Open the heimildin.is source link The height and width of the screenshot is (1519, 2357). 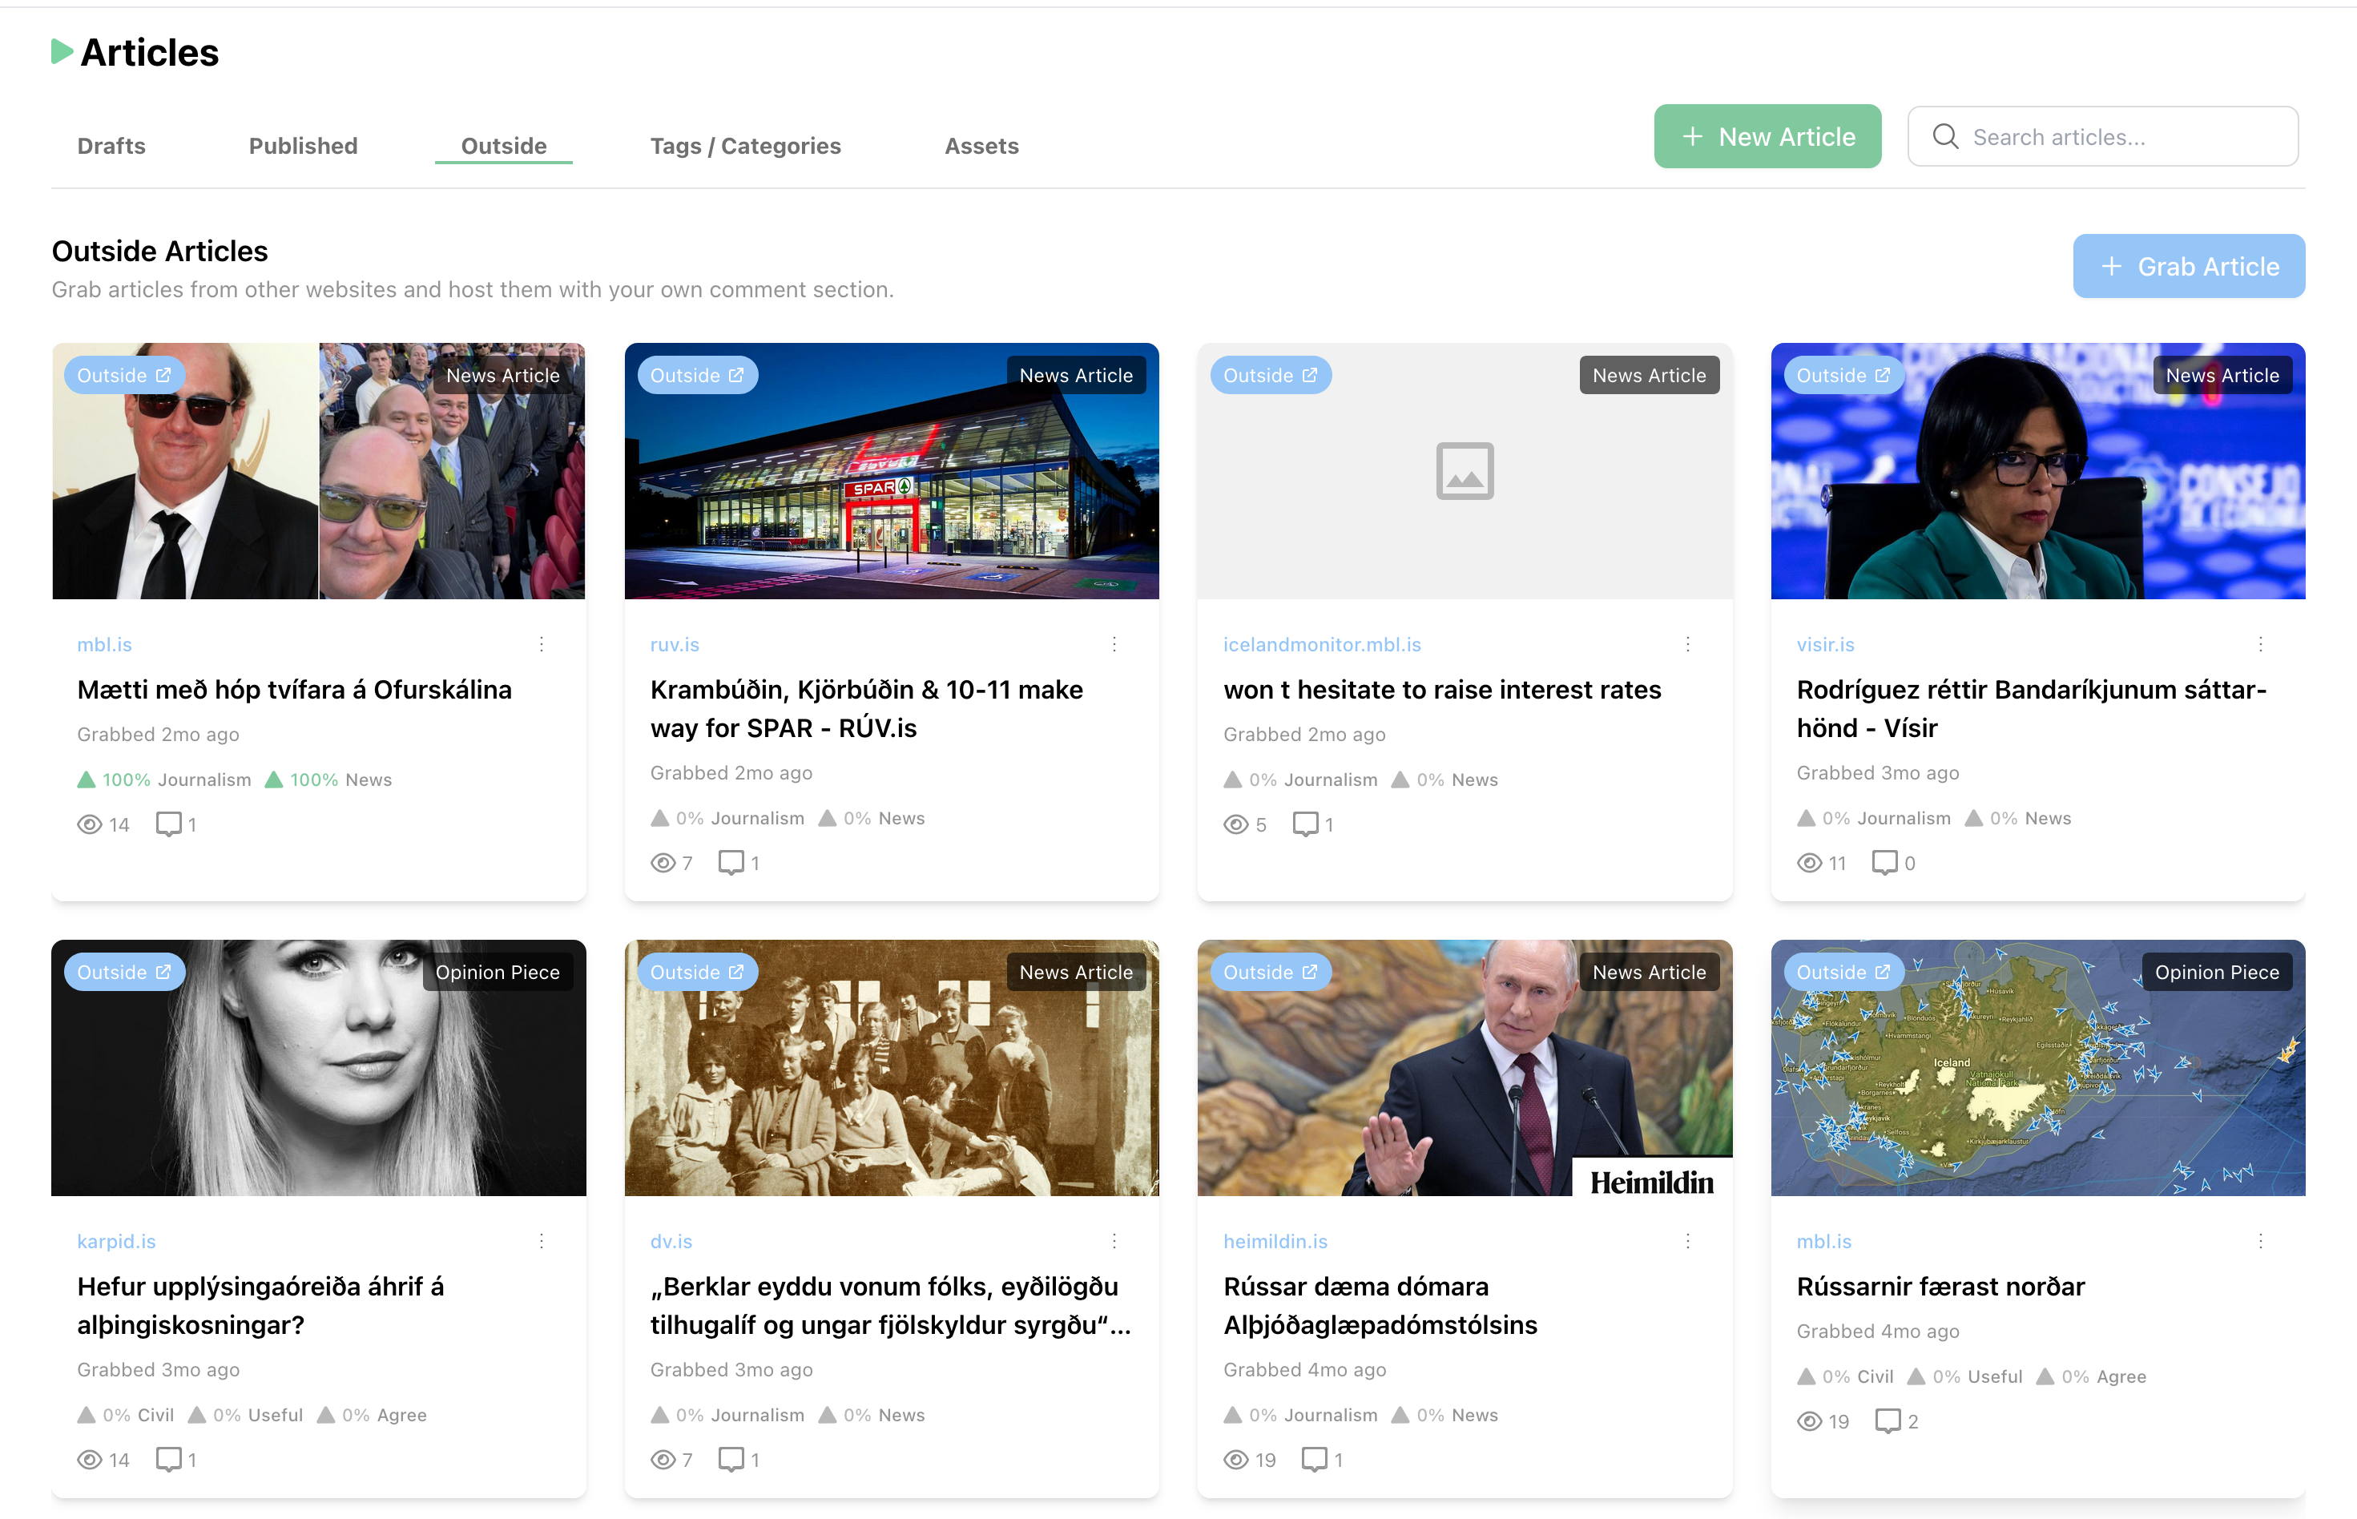click(x=1275, y=1241)
